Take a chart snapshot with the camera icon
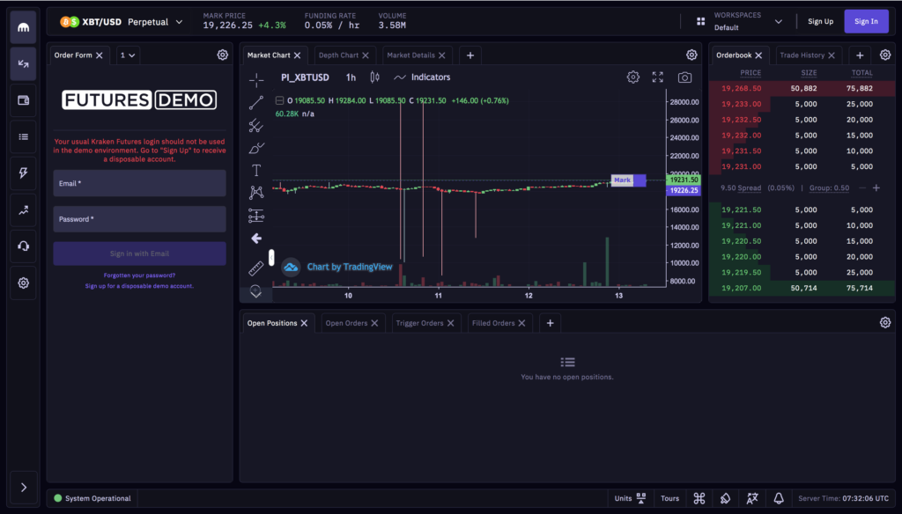The image size is (902, 514). click(x=684, y=77)
